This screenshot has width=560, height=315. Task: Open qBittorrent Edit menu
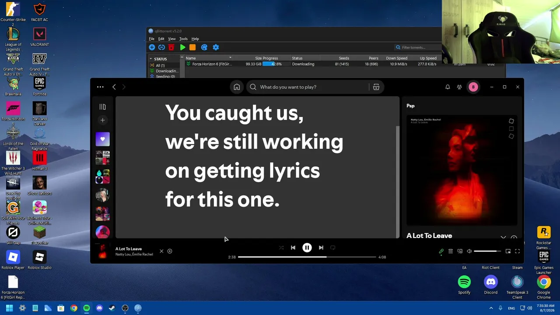point(161,39)
